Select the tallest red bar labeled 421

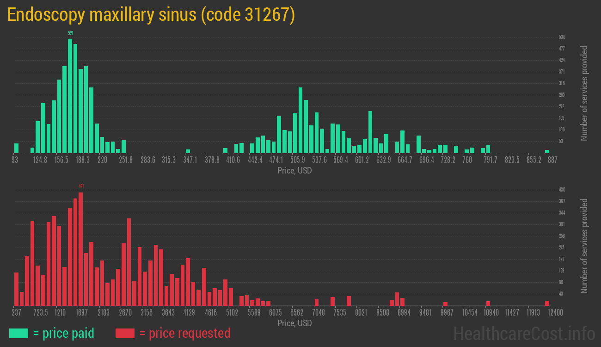[81, 249]
